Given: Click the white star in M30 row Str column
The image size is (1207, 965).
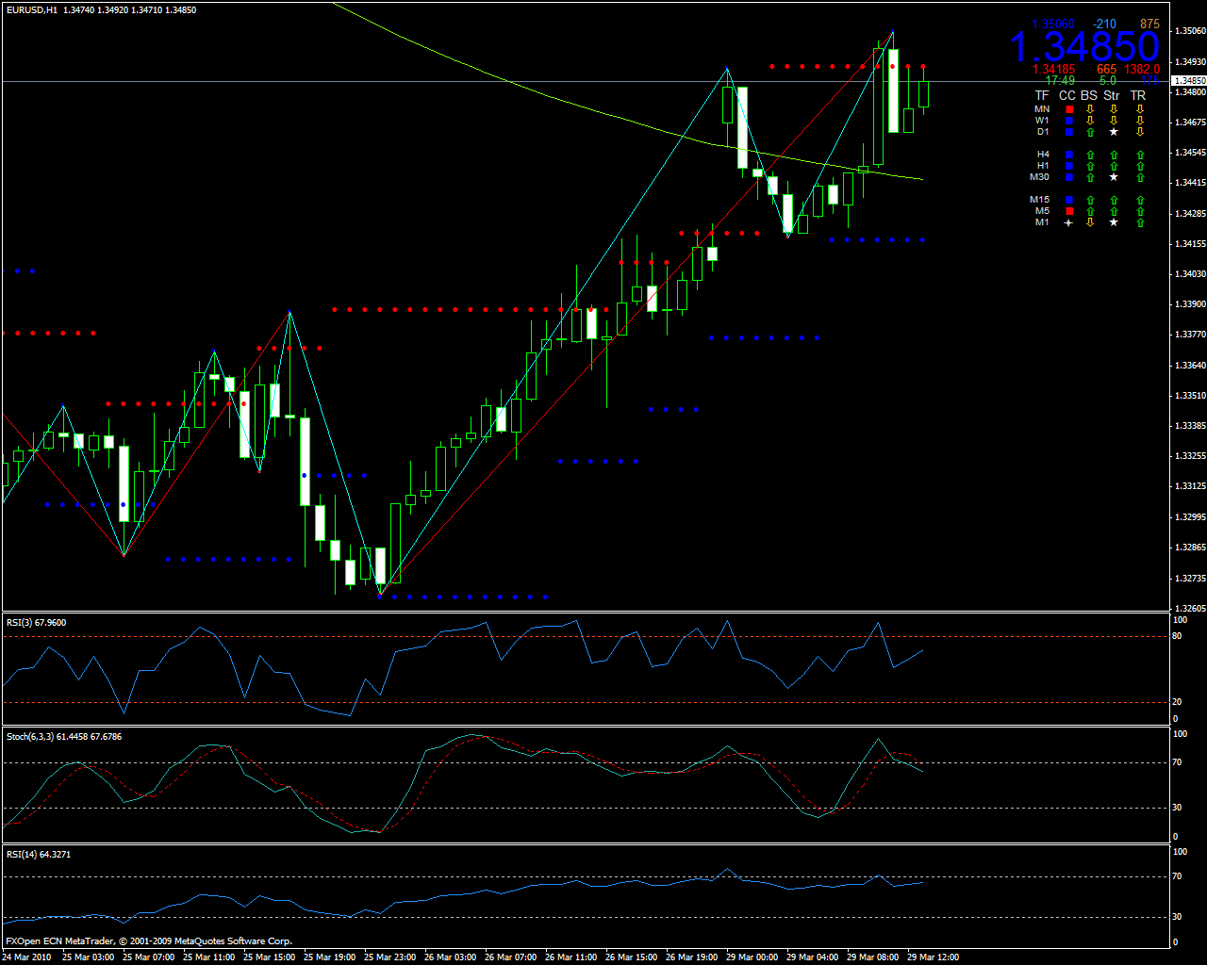Looking at the screenshot, I should pyautogui.click(x=1114, y=177).
